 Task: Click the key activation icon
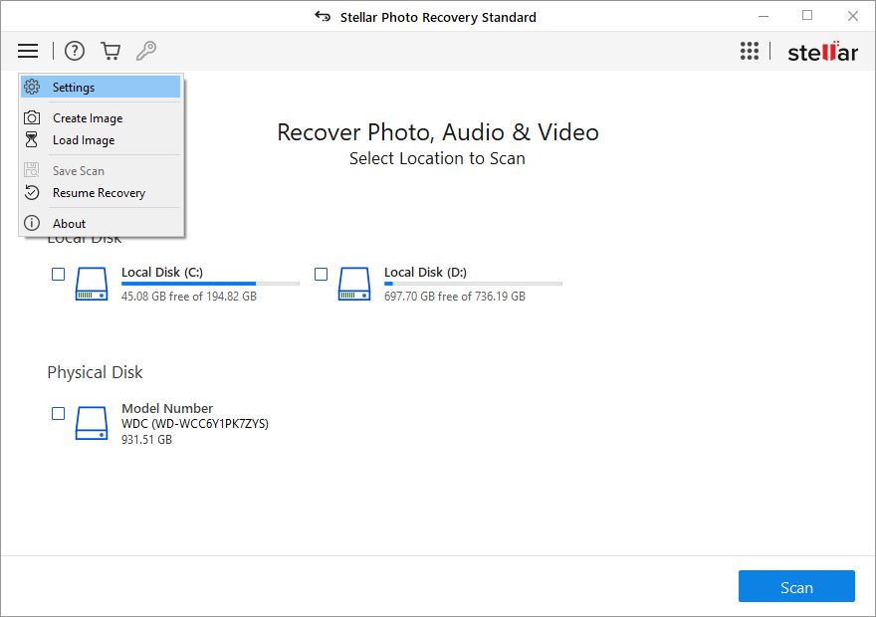pos(146,51)
